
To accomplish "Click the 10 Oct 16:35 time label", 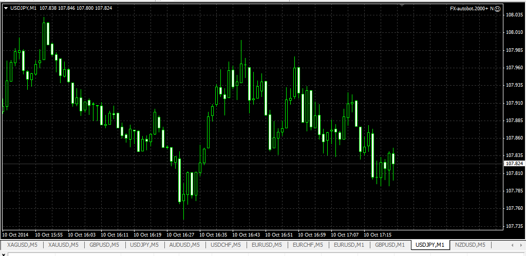I will pos(213,234).
